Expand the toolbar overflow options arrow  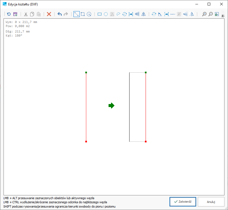[223, 16]
